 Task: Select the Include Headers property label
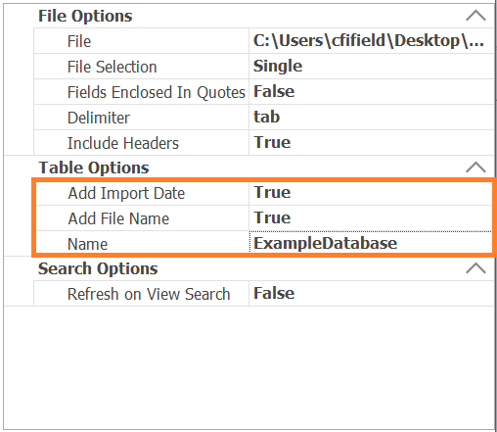click(x=123, y=143)
